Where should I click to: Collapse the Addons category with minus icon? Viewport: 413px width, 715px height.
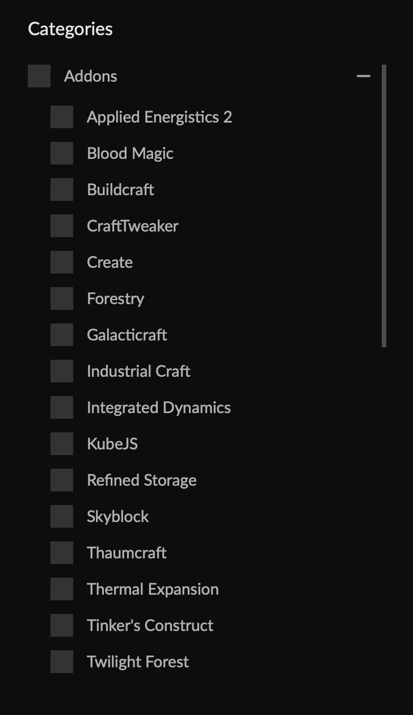pyautogui.click(x=363, y=76)
